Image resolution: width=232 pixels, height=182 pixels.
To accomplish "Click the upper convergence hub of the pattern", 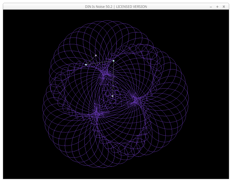I will click(105, 74).
